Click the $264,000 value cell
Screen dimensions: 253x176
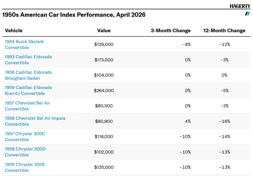pyautogui.click(x=104, y=91)
